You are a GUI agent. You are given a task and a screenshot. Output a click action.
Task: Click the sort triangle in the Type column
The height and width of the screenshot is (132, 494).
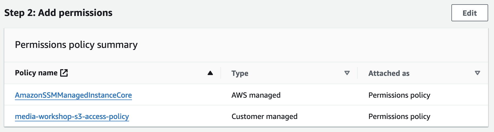click(347, 73)
